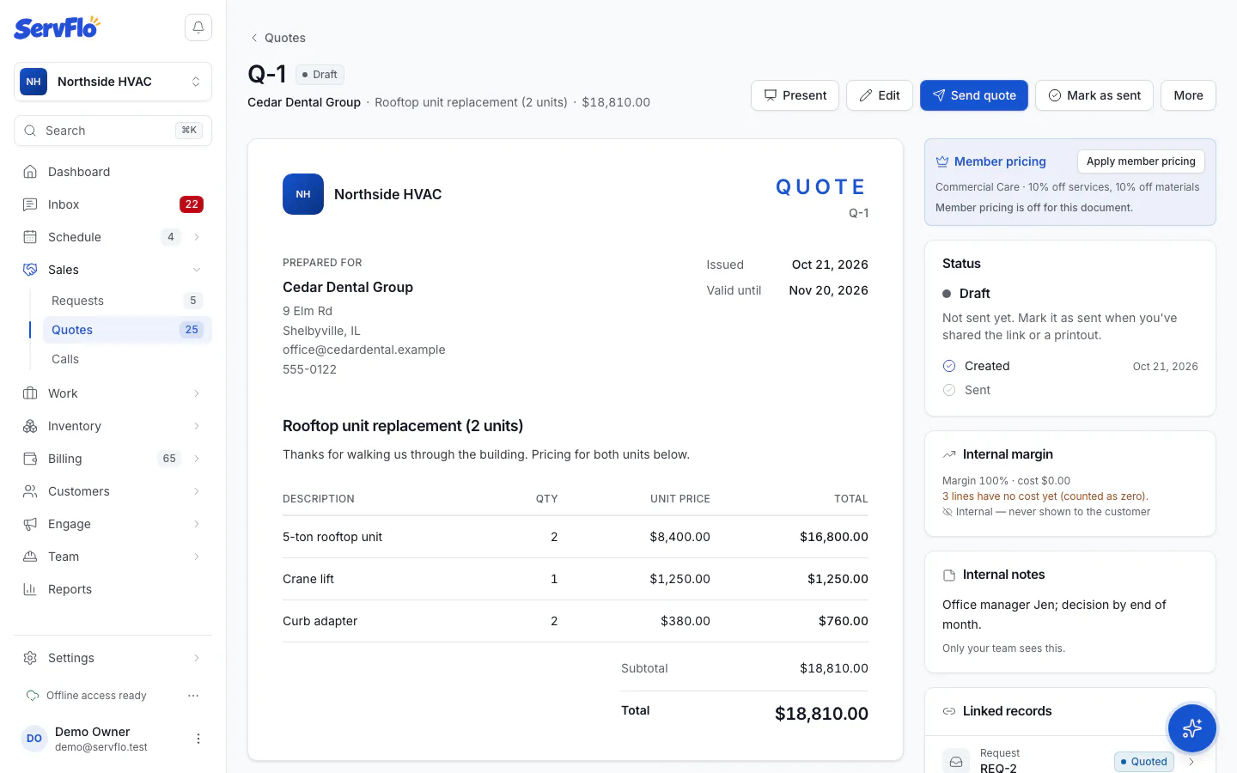Expand the Schedule section chevron
This screenshot has height=773, width=1237.
[x=197, y=237]
